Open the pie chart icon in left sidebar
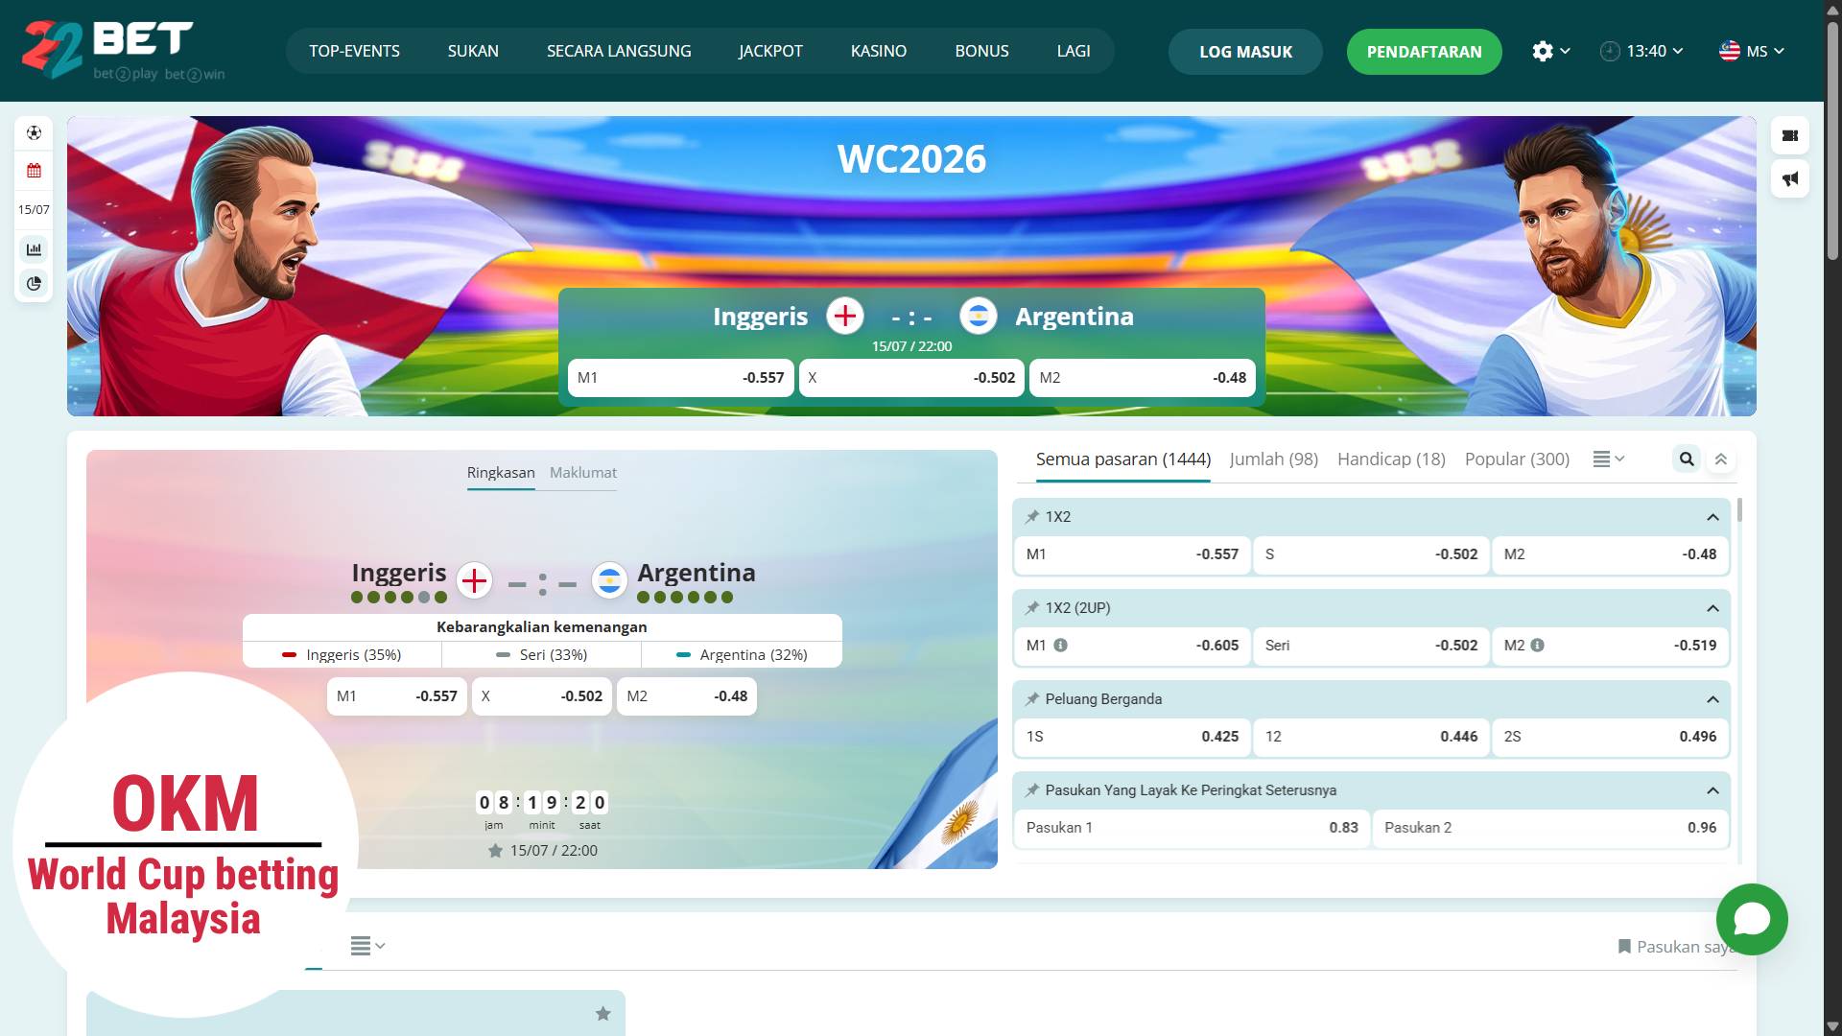The height and width of the screenshot is (1036, 1842). 34,283
